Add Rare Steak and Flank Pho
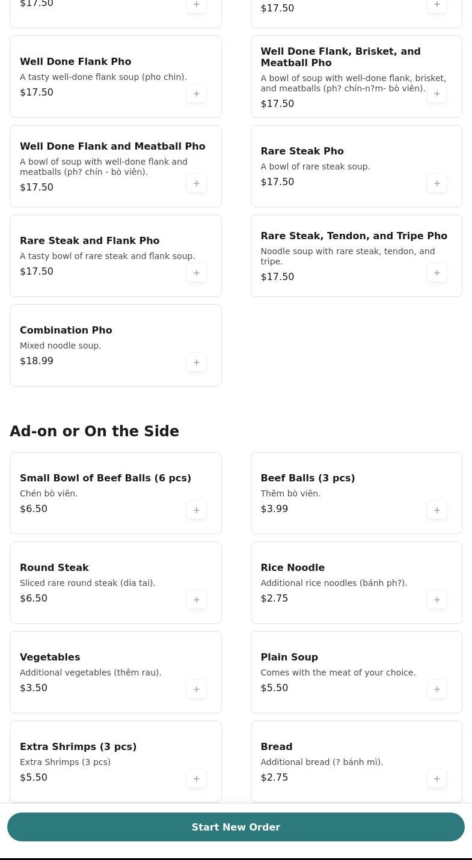Viewport: 472px width, 860px height. 197,273
